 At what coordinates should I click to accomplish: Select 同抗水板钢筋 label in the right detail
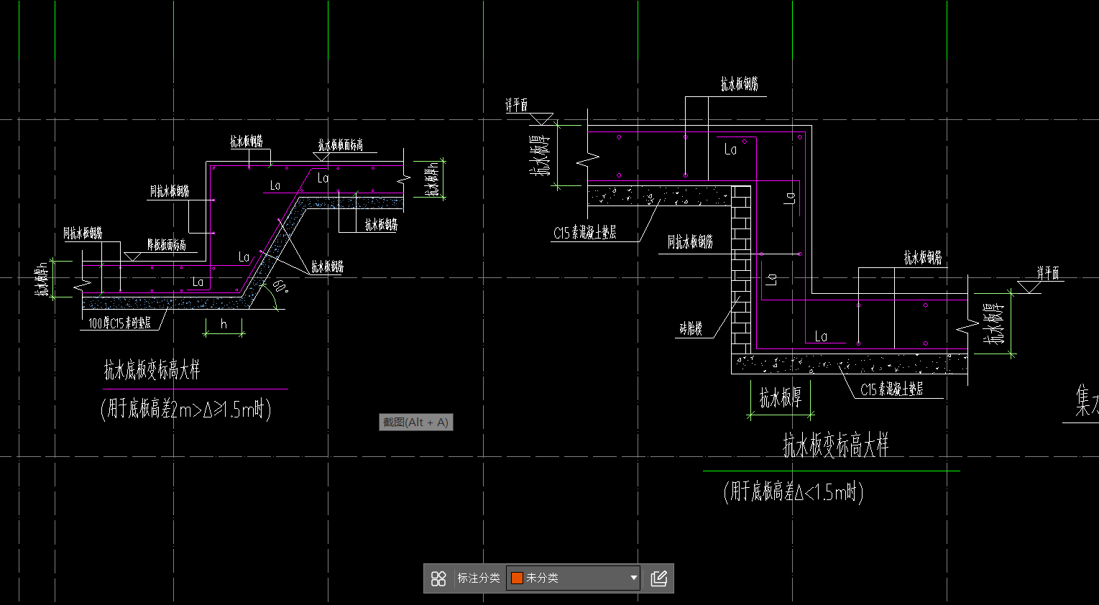[690, 242]
